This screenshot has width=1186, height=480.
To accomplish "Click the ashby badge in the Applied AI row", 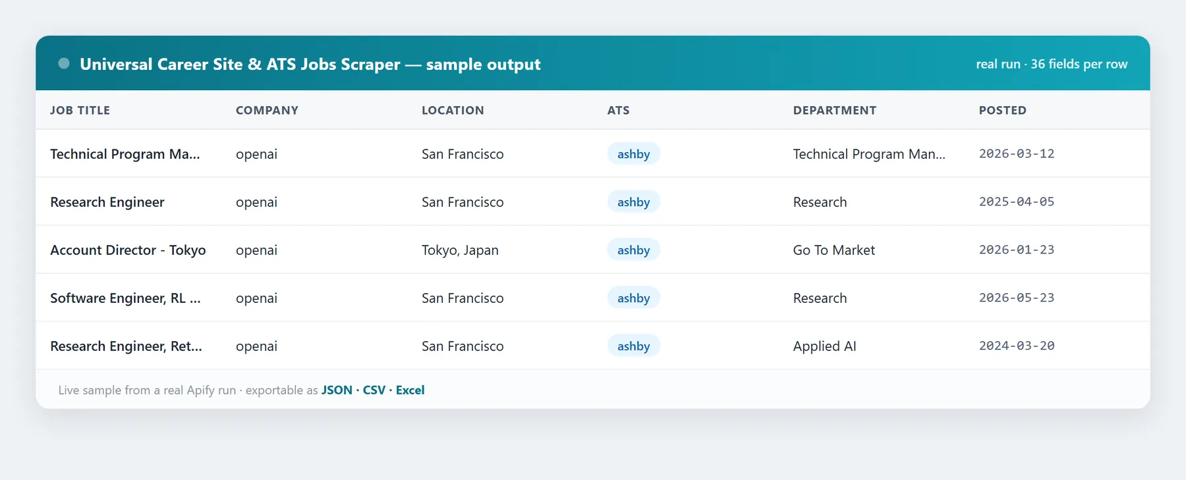I will coord(633,346).
